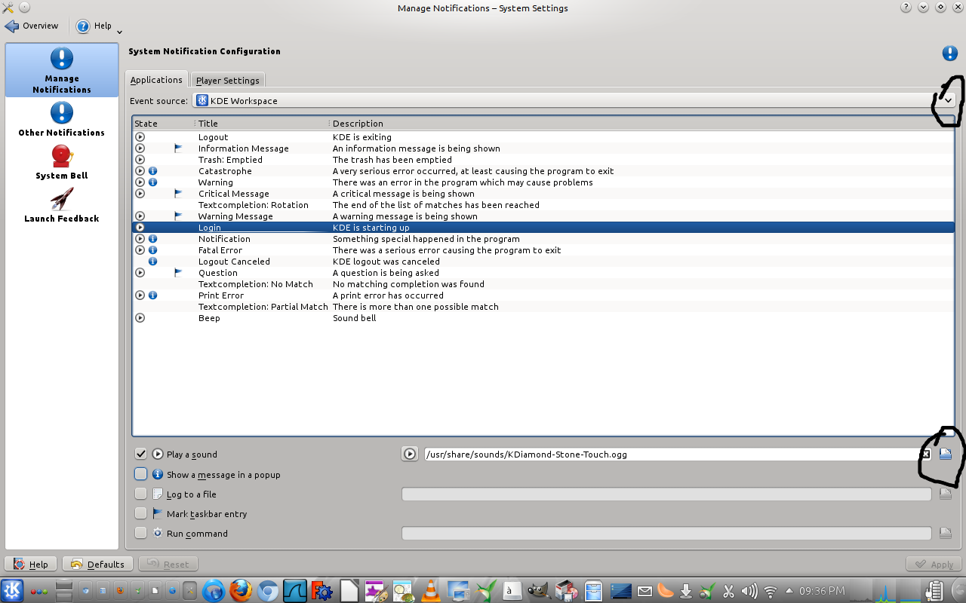The image size is (966, 603).
Task: Open the System Bell settings
Action: coord(62,162)
